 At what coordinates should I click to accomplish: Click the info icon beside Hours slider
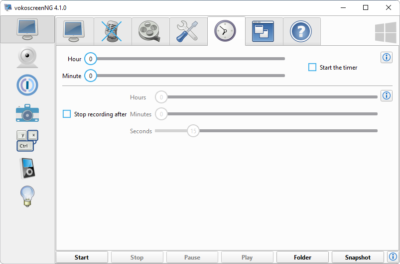coord(386,96)
